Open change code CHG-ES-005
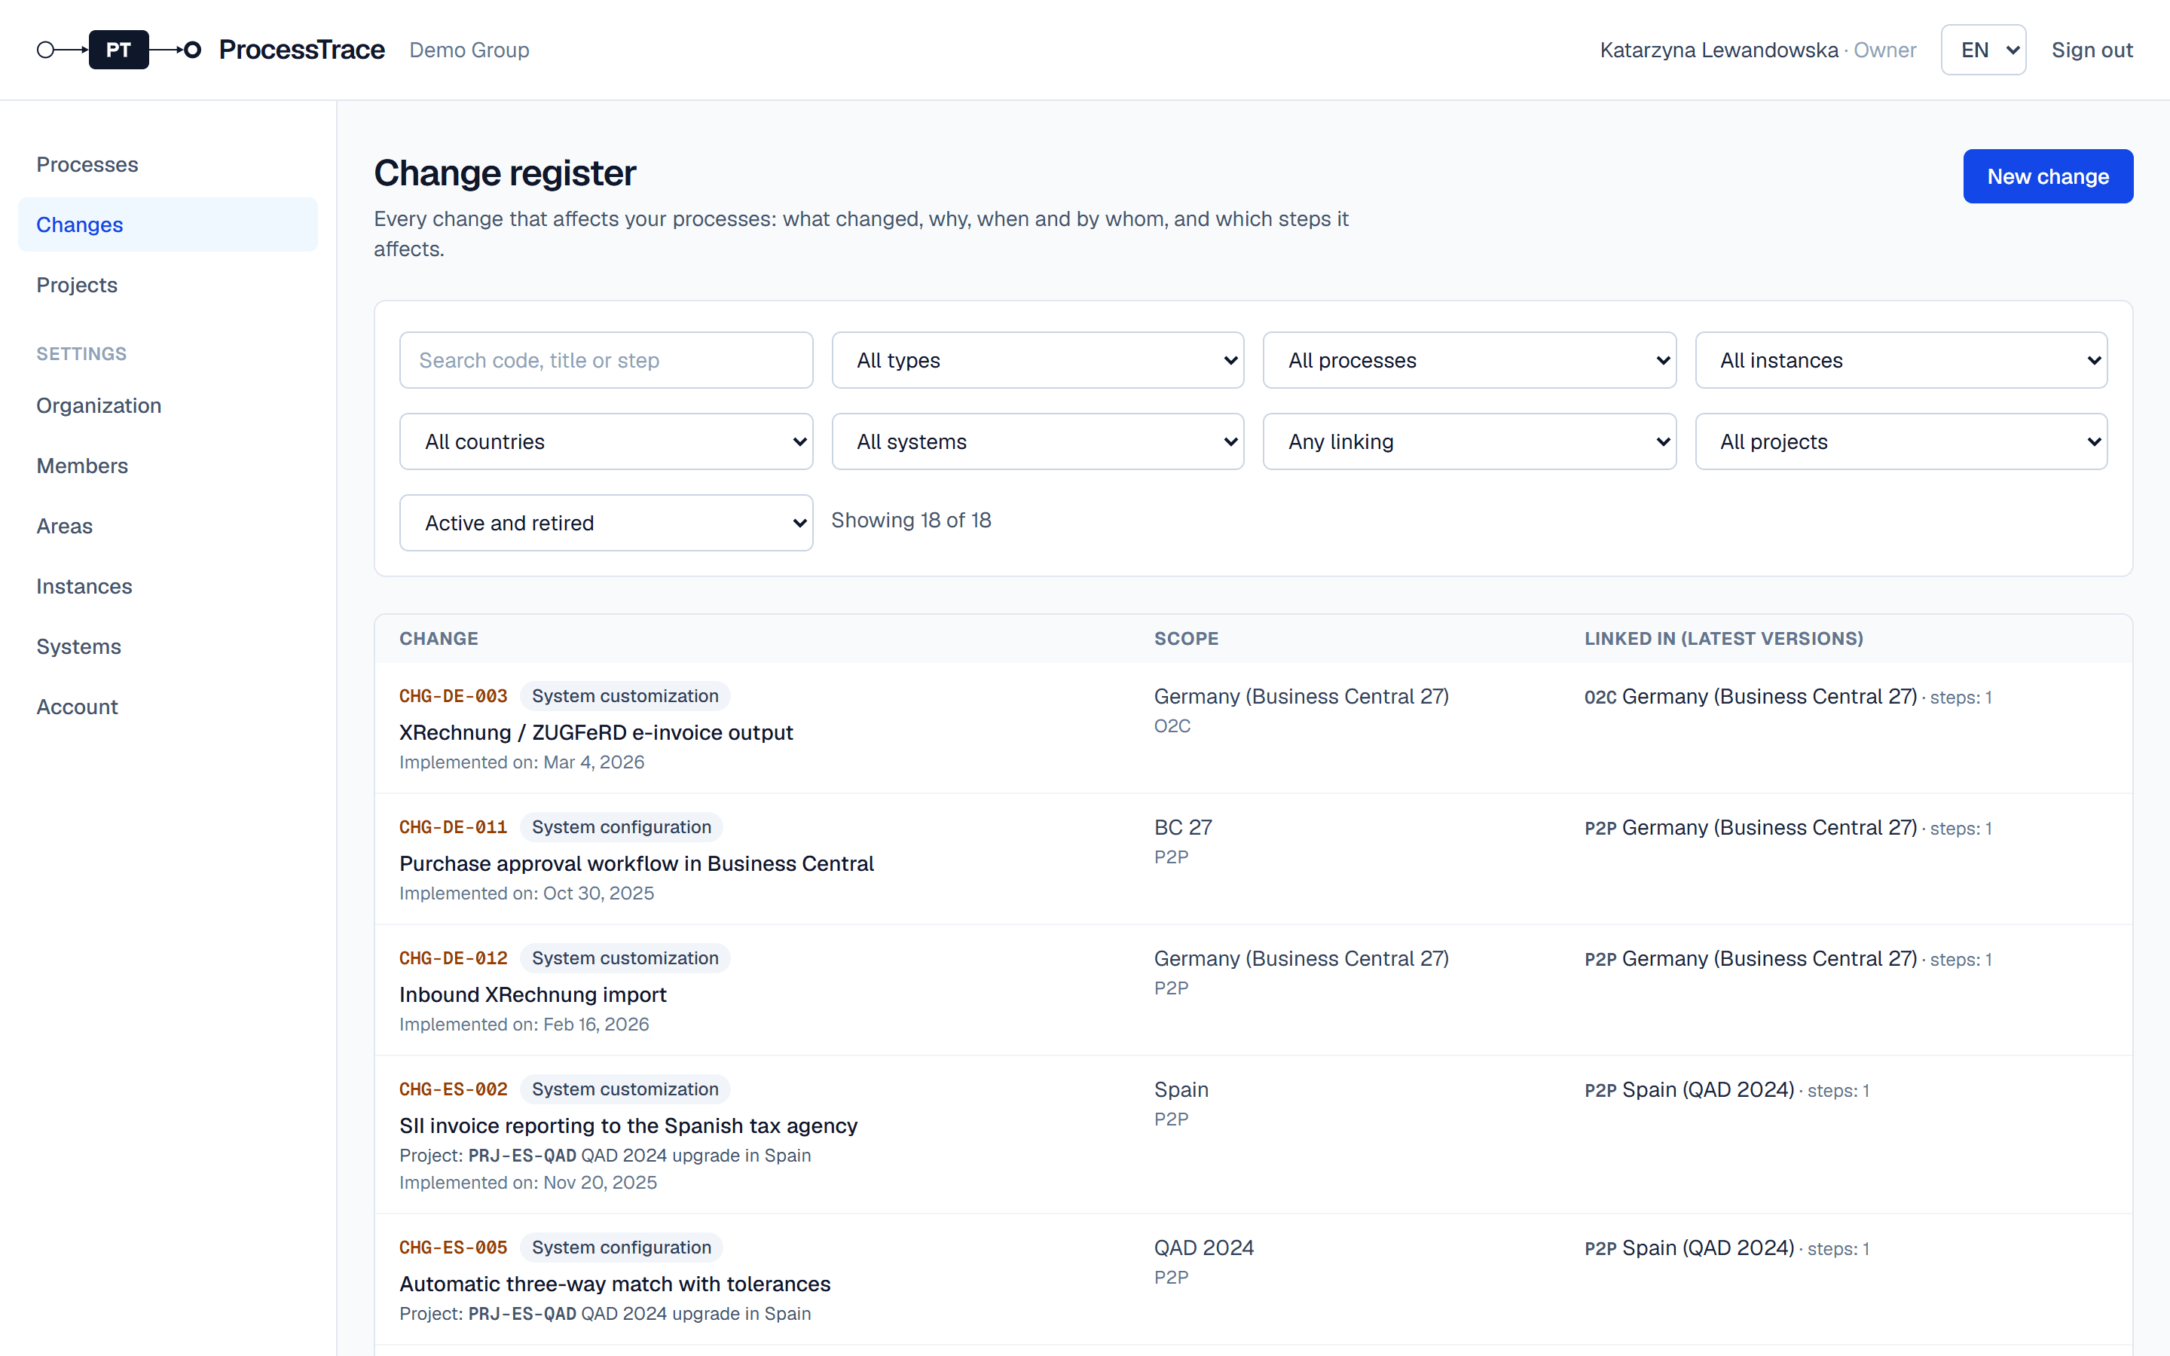The height and width of the screenshot is (1356, 2170). click(453, 1247)
